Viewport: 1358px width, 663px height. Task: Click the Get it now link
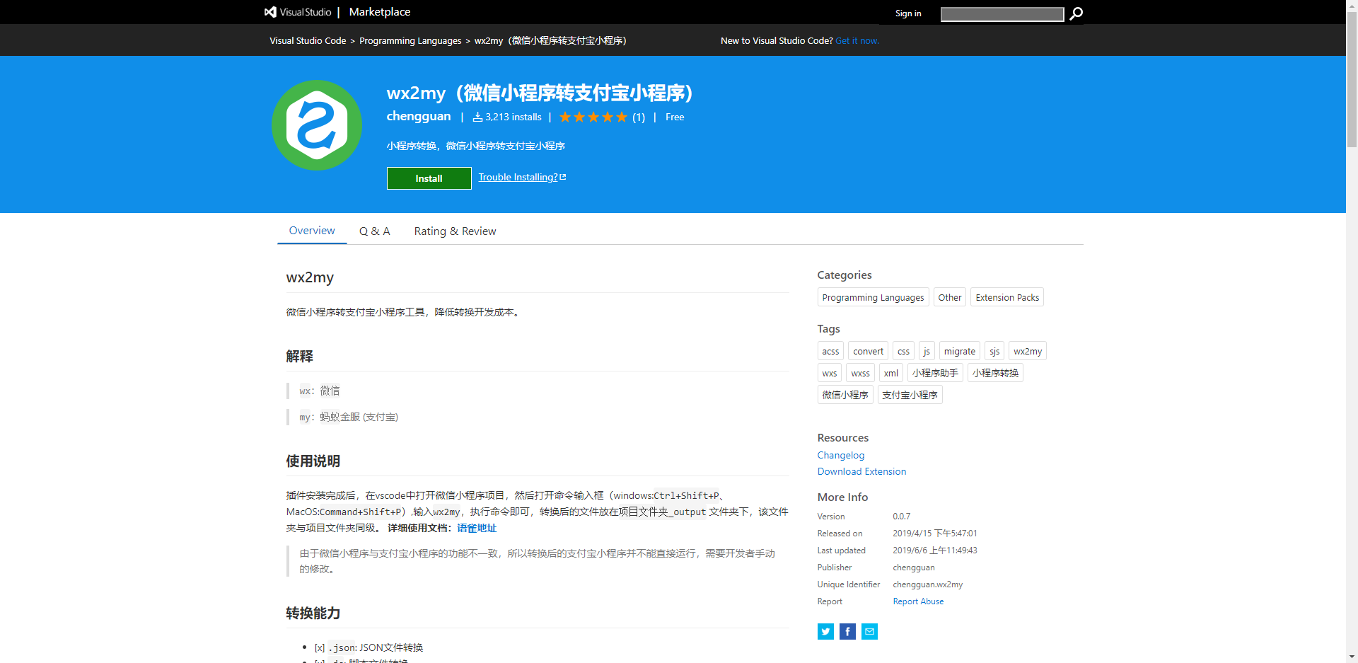point(857,40)
